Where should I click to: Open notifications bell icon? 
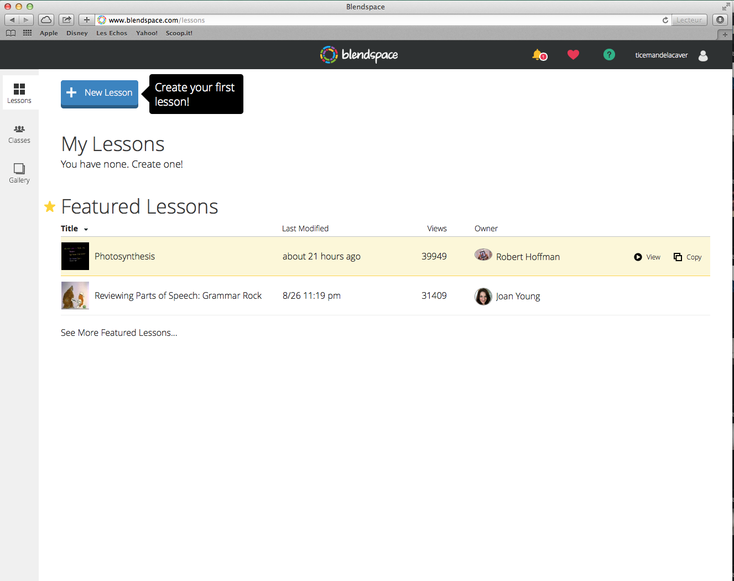tap(539, 55)
